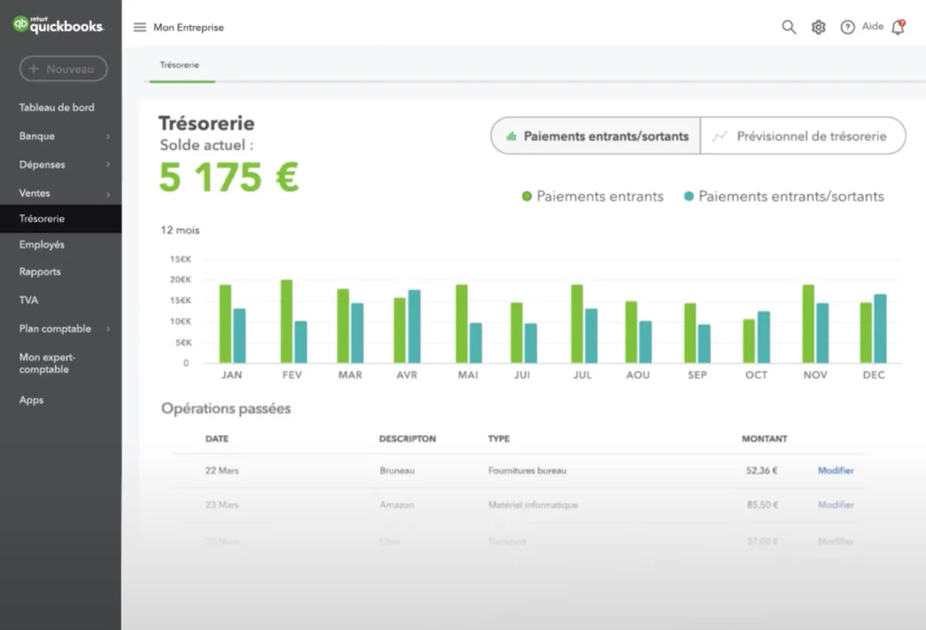Select Paiements entrants/sortants view toggle
Viewport: 926px width, 630px height.
click(596, 136)
